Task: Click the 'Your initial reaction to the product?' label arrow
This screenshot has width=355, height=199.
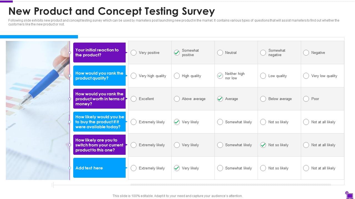Action: [126, 53]
